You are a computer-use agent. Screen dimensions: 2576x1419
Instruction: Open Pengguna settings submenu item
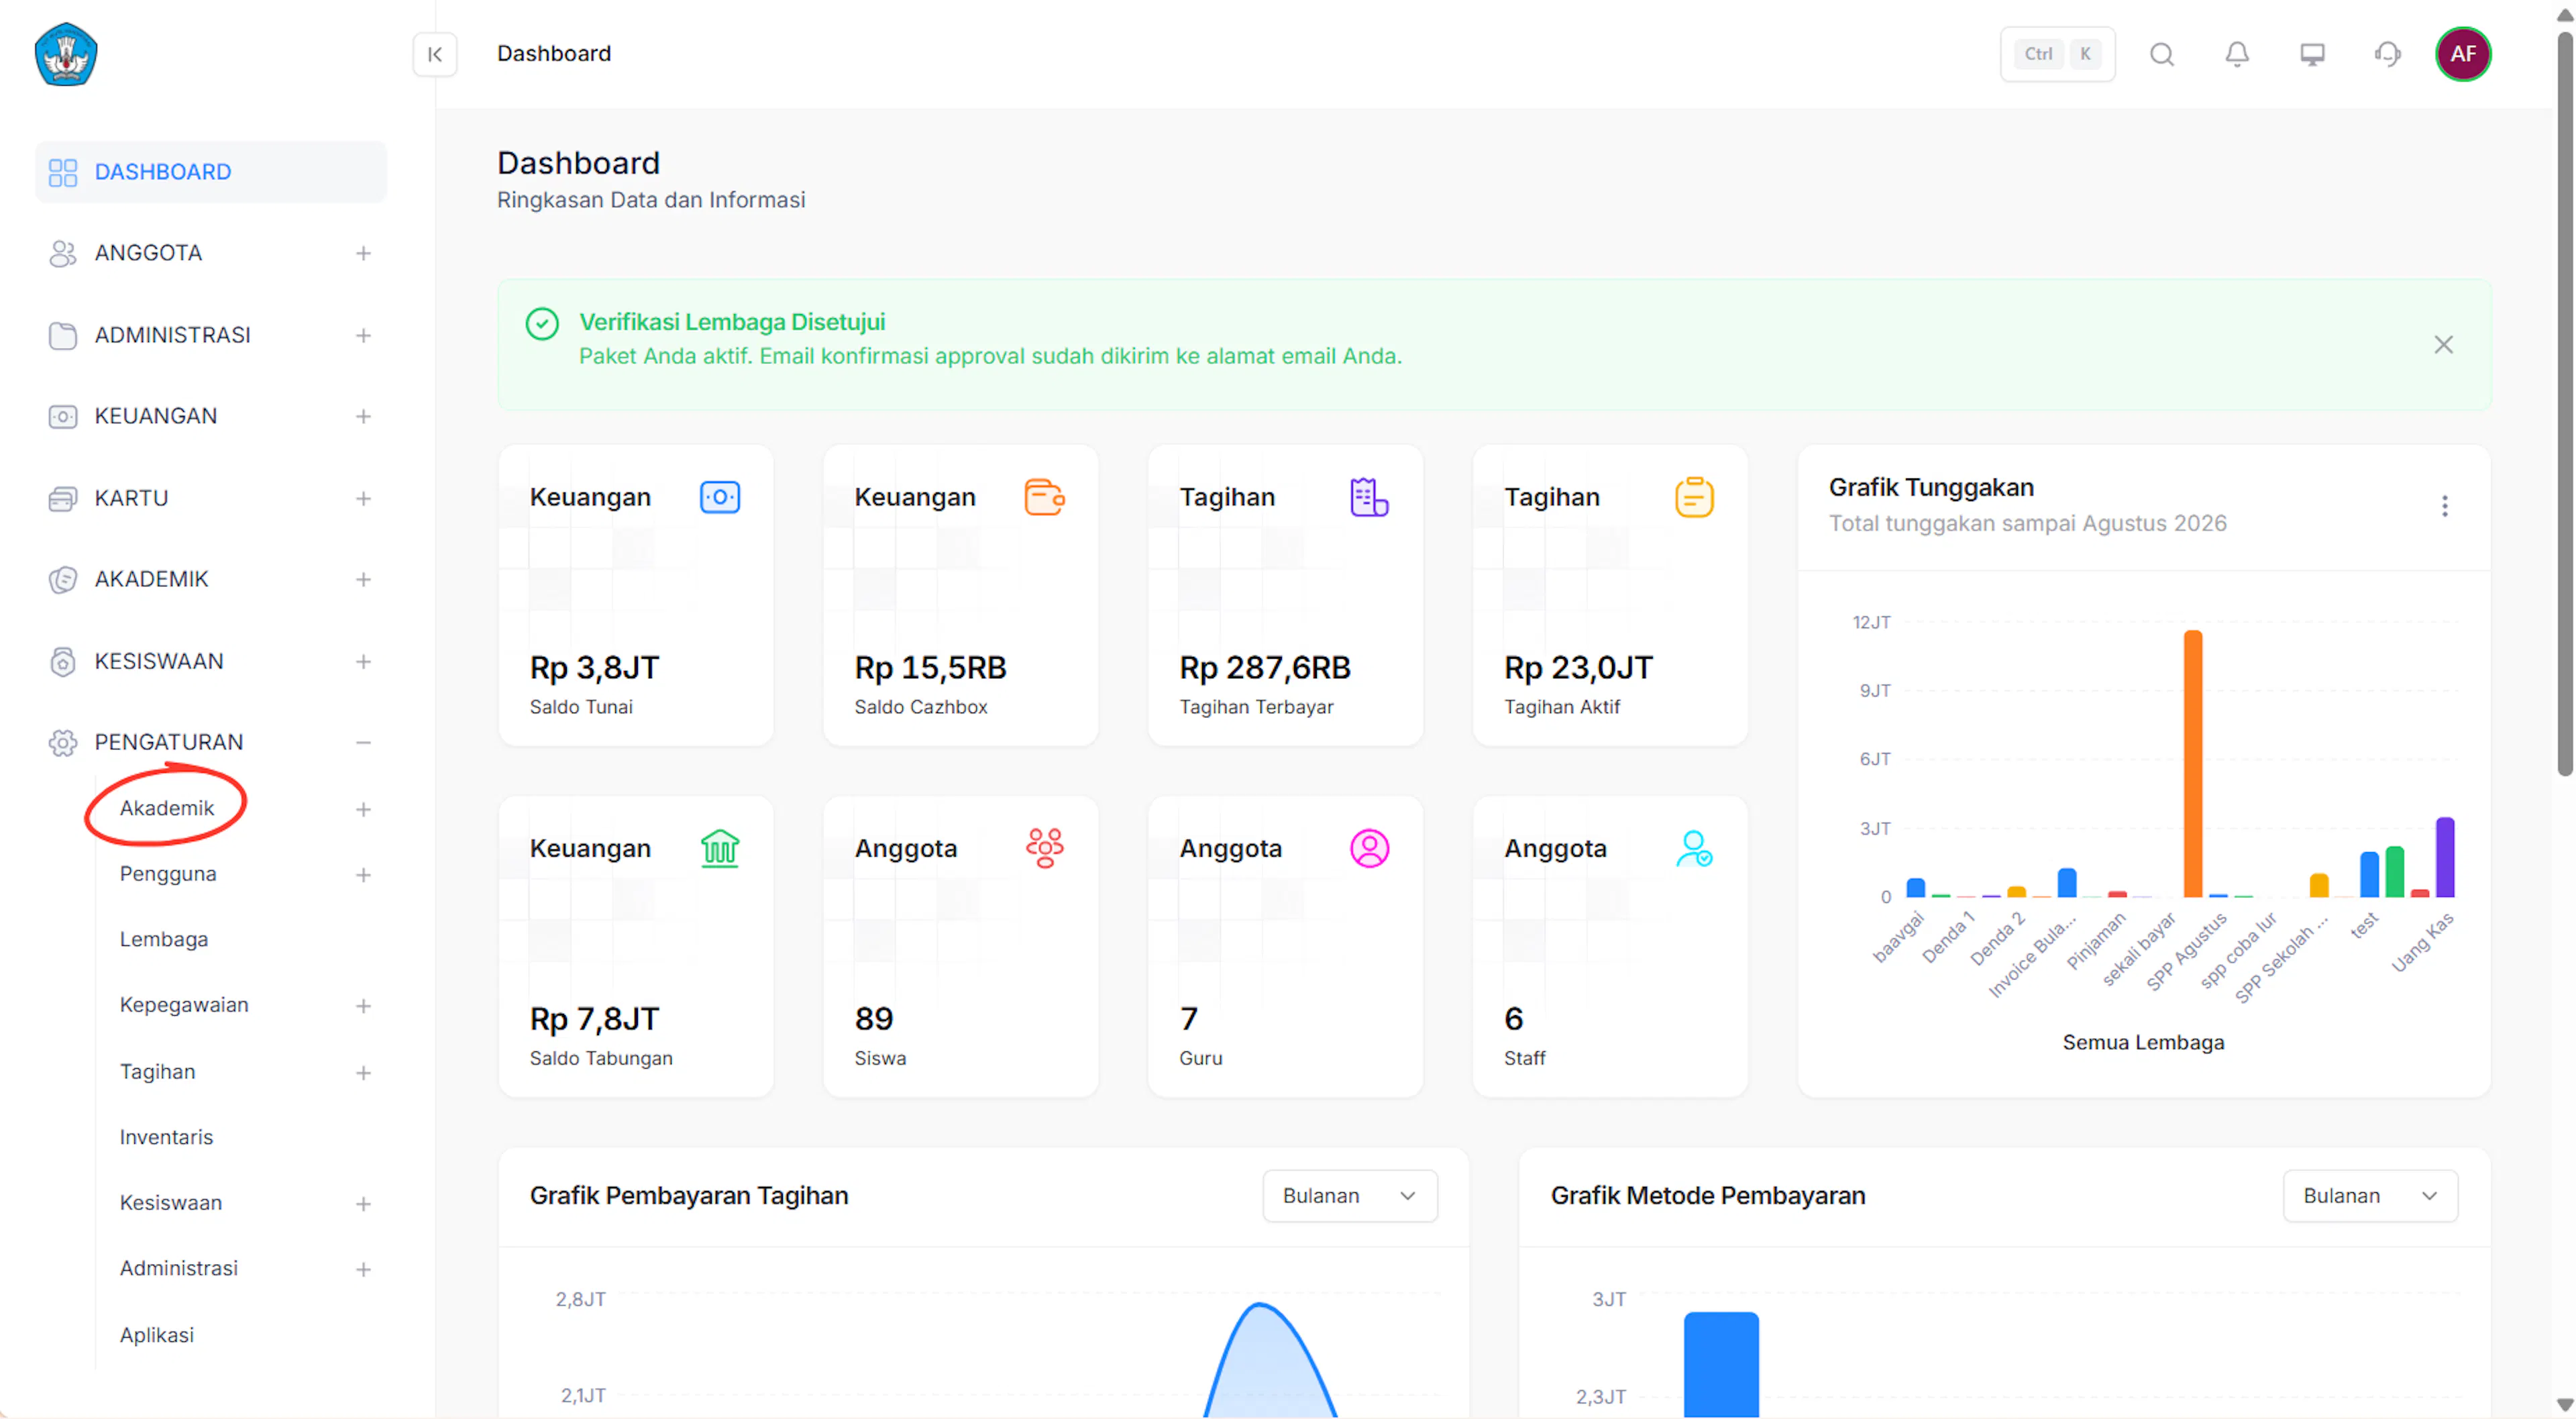coord(168,874)
